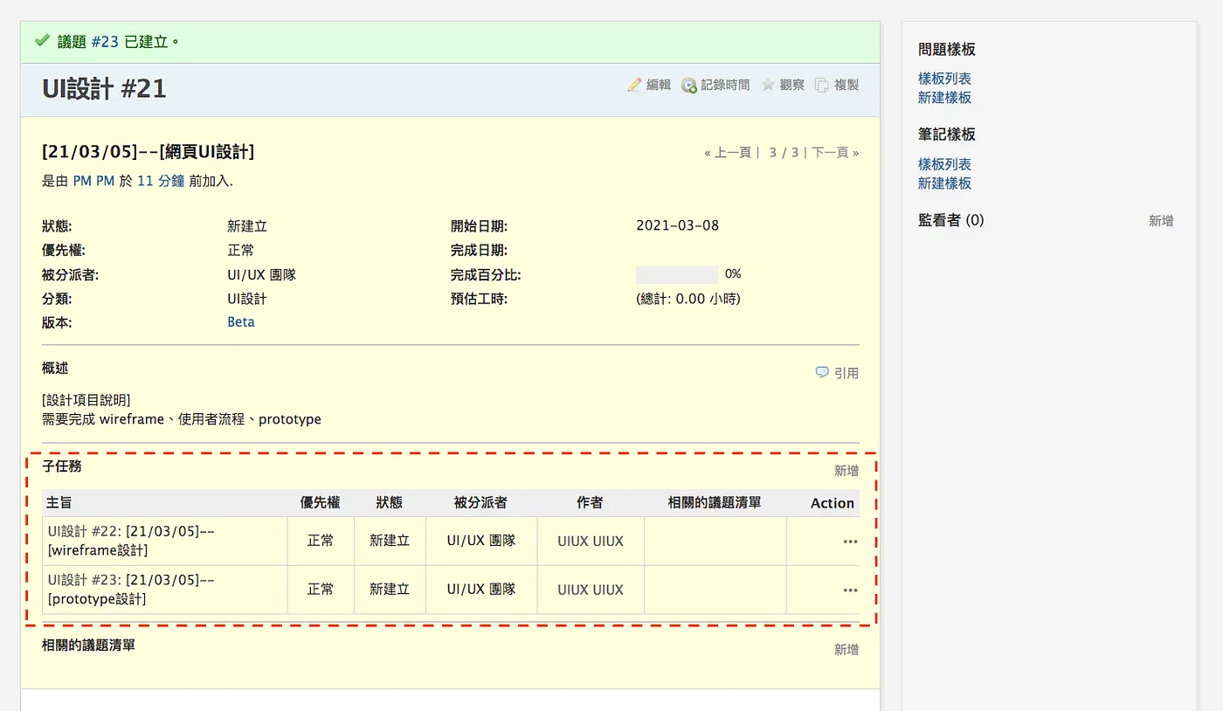Viewport: 1223px width, 711px height.
Task: Open the Beta version link
Action: [241, 321]
